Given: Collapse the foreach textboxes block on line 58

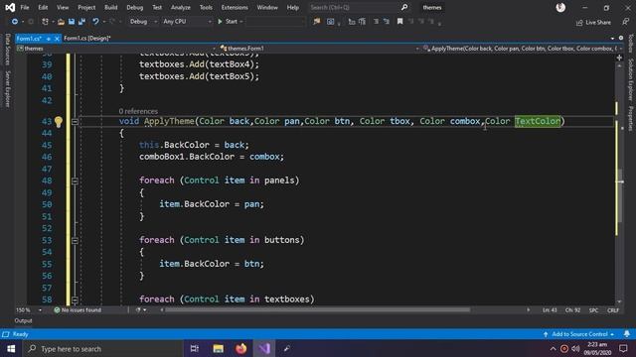Looking at the screenshot, I should point(76,299).
